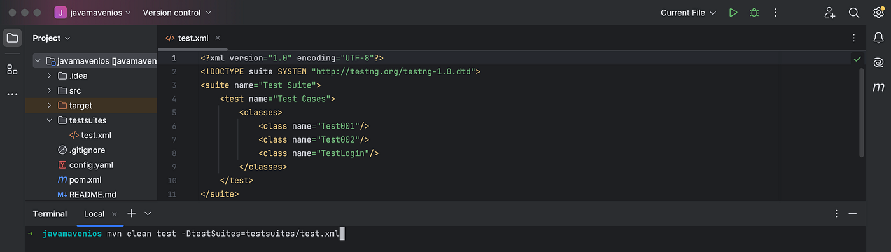Select the pom.xml file

(92, 179)
